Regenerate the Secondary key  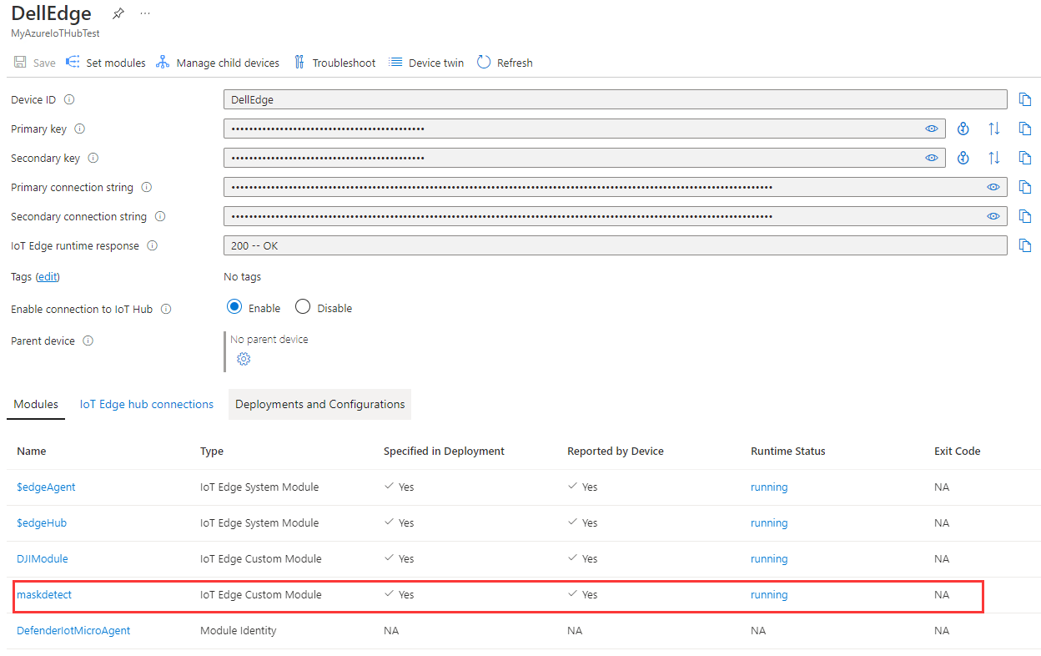pyautogui.click(x=963, y=158)
